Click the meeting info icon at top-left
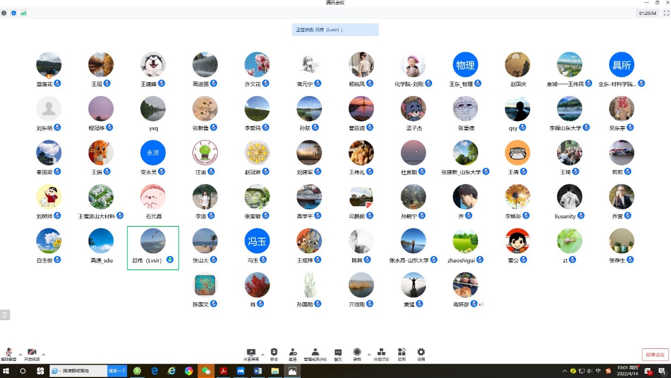The image size is (671, 378). 4,13
